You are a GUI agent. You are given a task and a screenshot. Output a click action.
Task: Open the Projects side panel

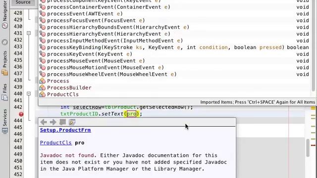(x=5, y=63)
